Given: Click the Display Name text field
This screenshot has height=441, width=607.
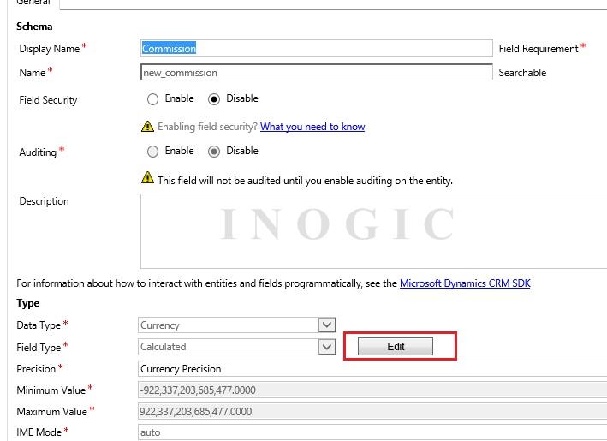Looking at the screenshot, I should (317, 49).
